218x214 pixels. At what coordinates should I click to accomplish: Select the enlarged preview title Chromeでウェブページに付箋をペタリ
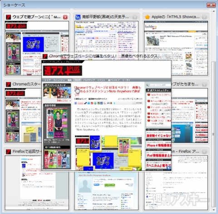(x=83, y=56)
